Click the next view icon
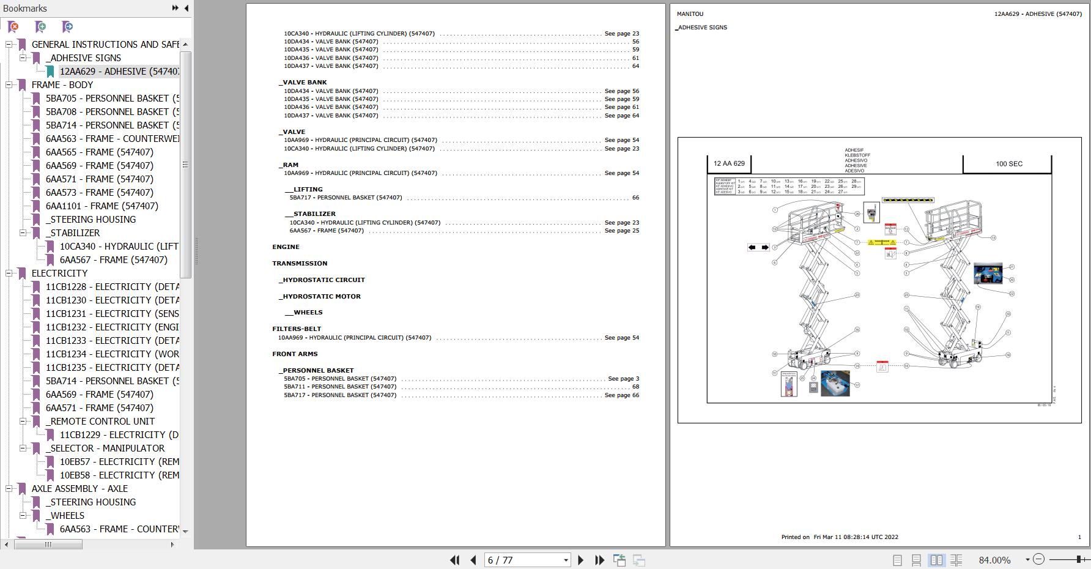1091x569 pixels. (638, 560)
